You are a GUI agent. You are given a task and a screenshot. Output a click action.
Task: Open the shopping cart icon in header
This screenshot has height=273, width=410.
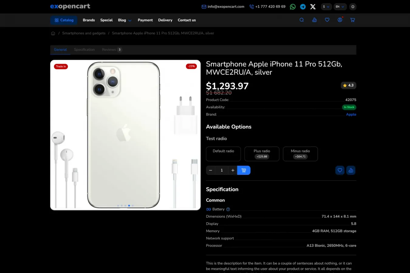tap(353, 20)
